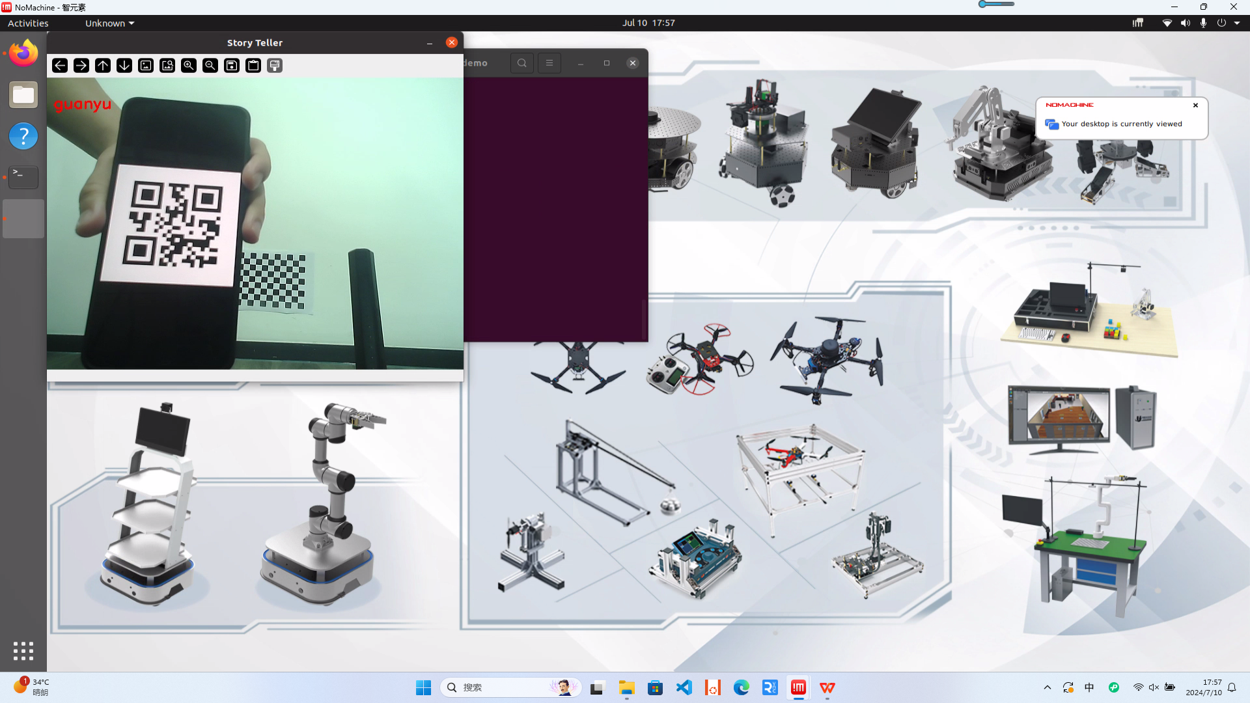1250x703 pixels.
Task: Click the clipboard icon in Story Teller
Action: click(x=253, y=65)
